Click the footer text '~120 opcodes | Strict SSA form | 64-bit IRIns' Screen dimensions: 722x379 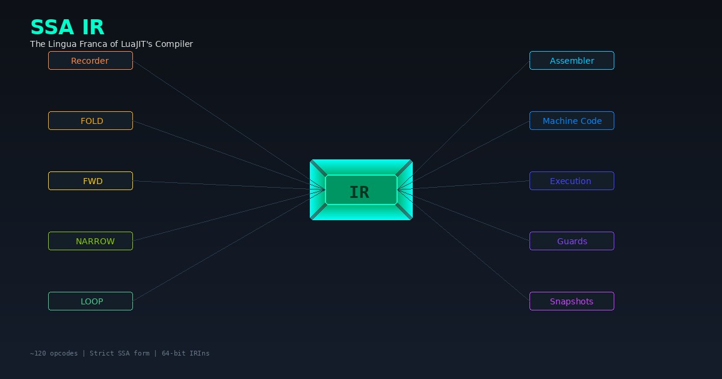(x=120, y=353)
